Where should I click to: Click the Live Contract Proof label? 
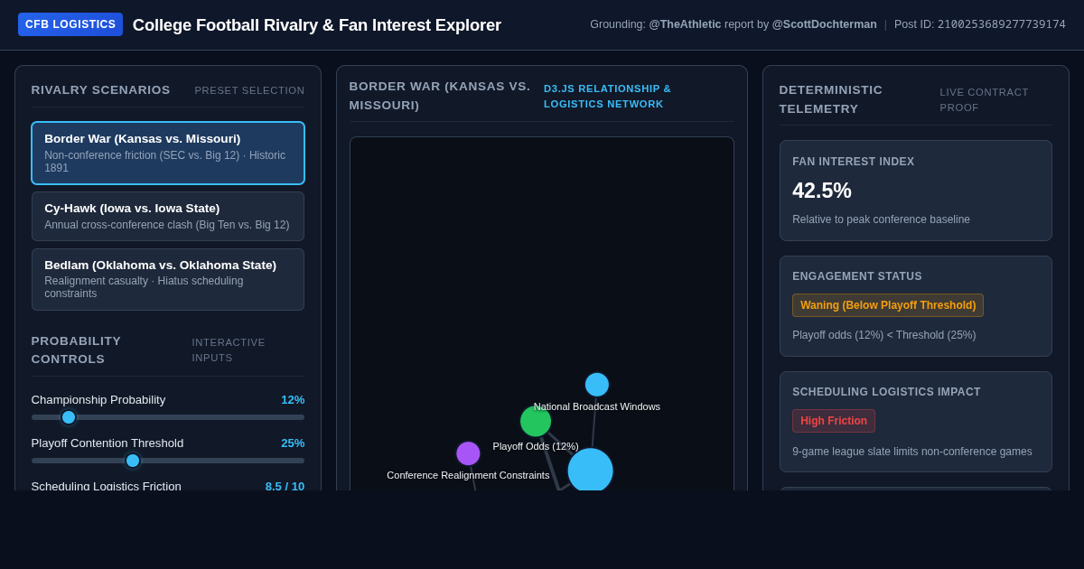pos(984,99)
